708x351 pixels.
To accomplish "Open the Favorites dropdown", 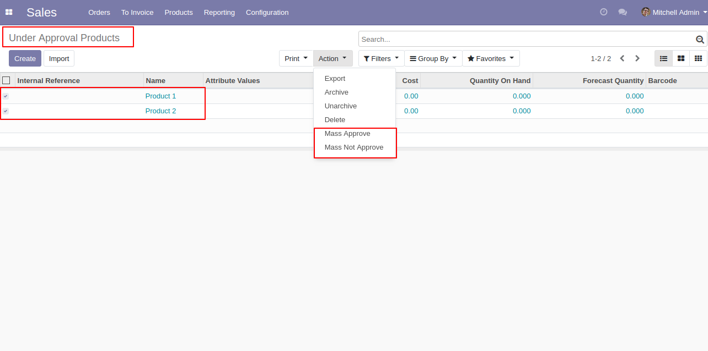I will coord(491,58).
